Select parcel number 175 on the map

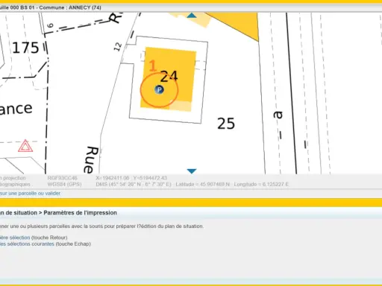[x=25, y=48]
